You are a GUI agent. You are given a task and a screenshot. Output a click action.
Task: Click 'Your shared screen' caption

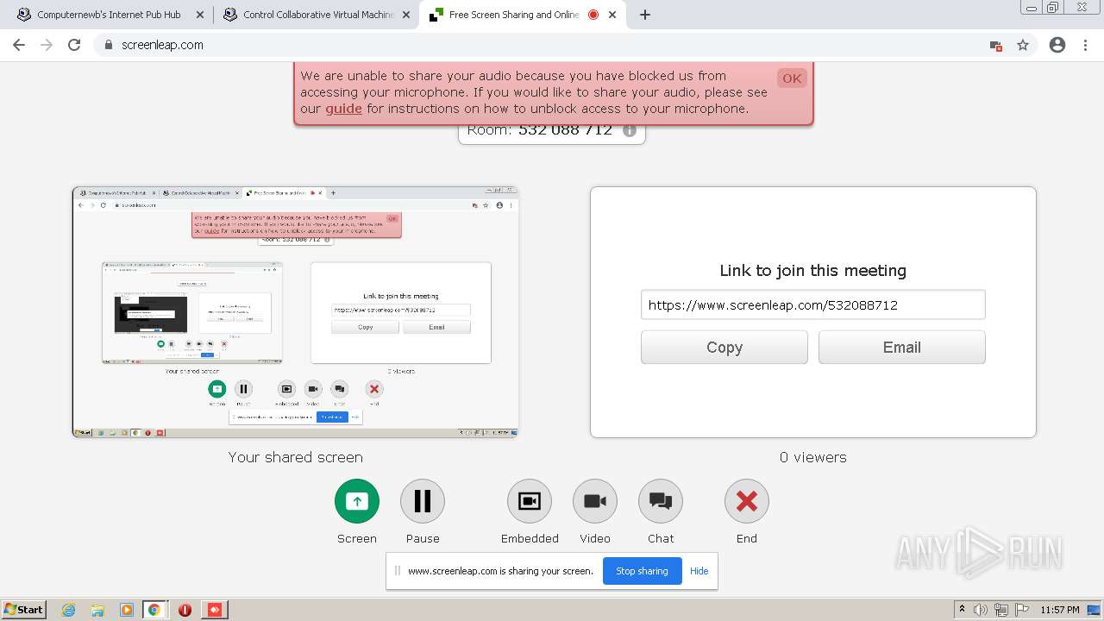296,457
